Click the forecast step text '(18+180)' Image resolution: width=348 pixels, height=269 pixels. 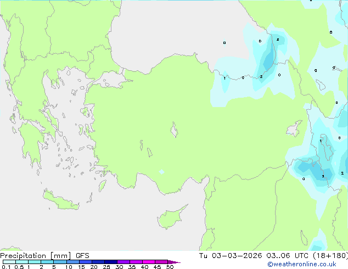tap(330, 256)
